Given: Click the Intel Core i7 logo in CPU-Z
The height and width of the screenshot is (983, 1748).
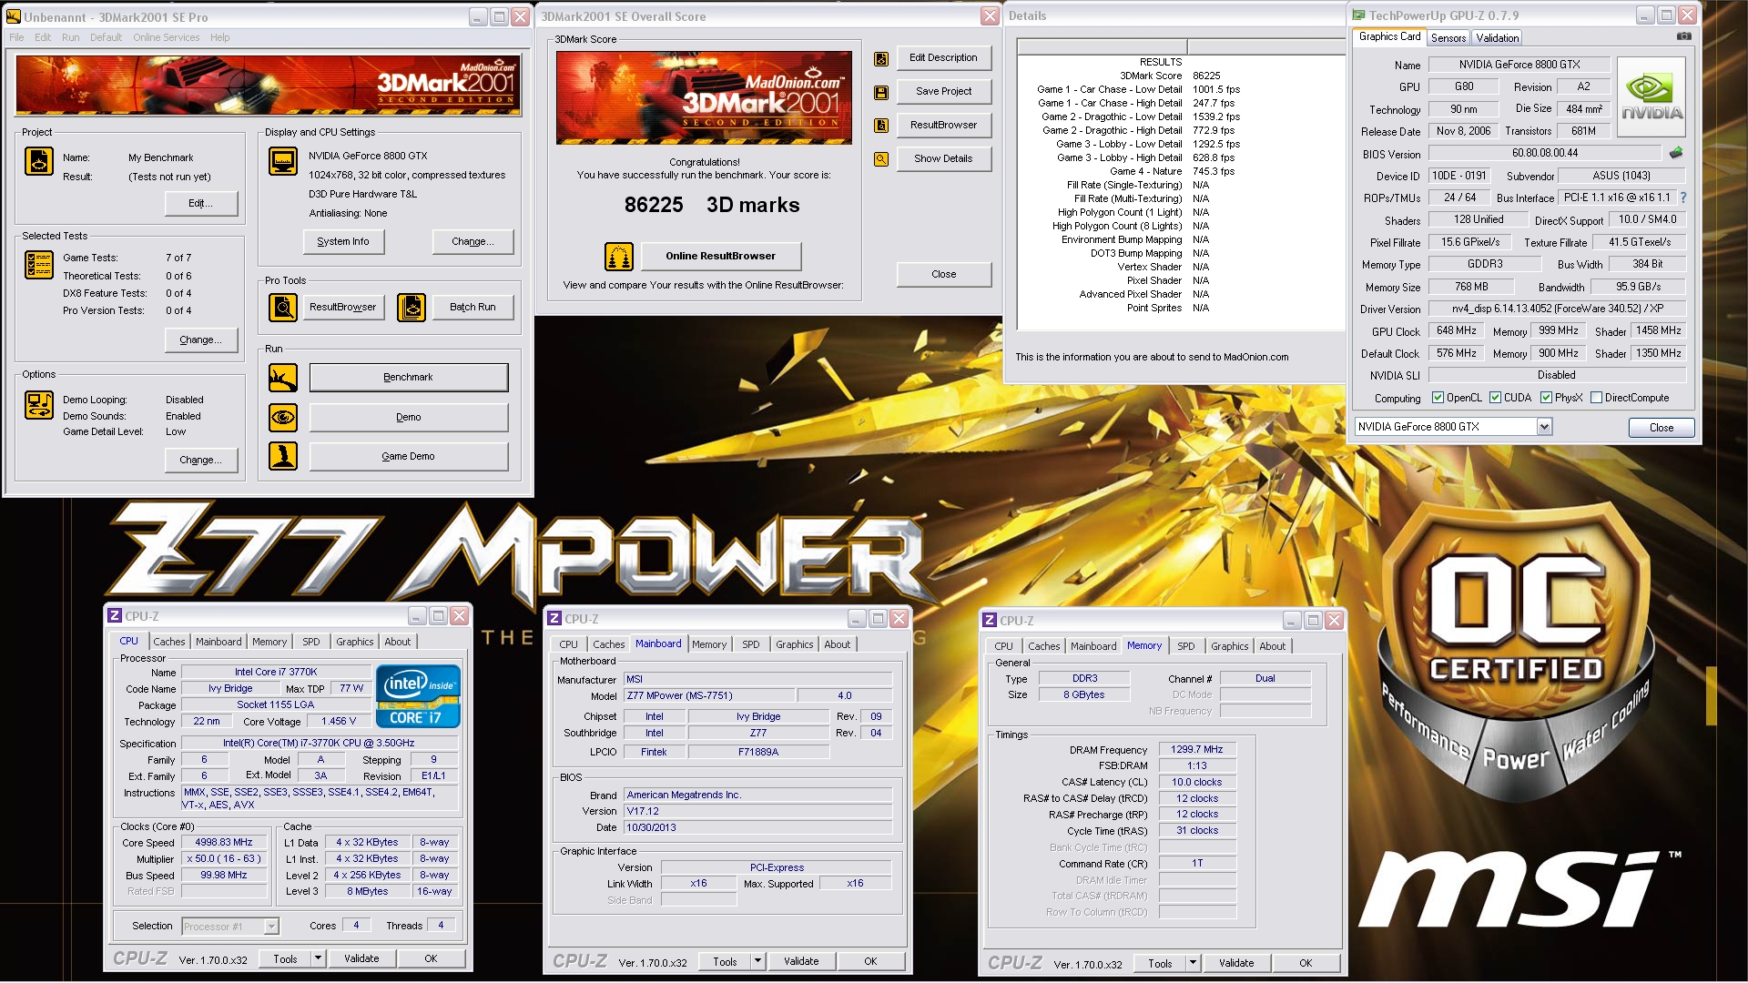Looking at the screenshot, I should tap(418, 696).
